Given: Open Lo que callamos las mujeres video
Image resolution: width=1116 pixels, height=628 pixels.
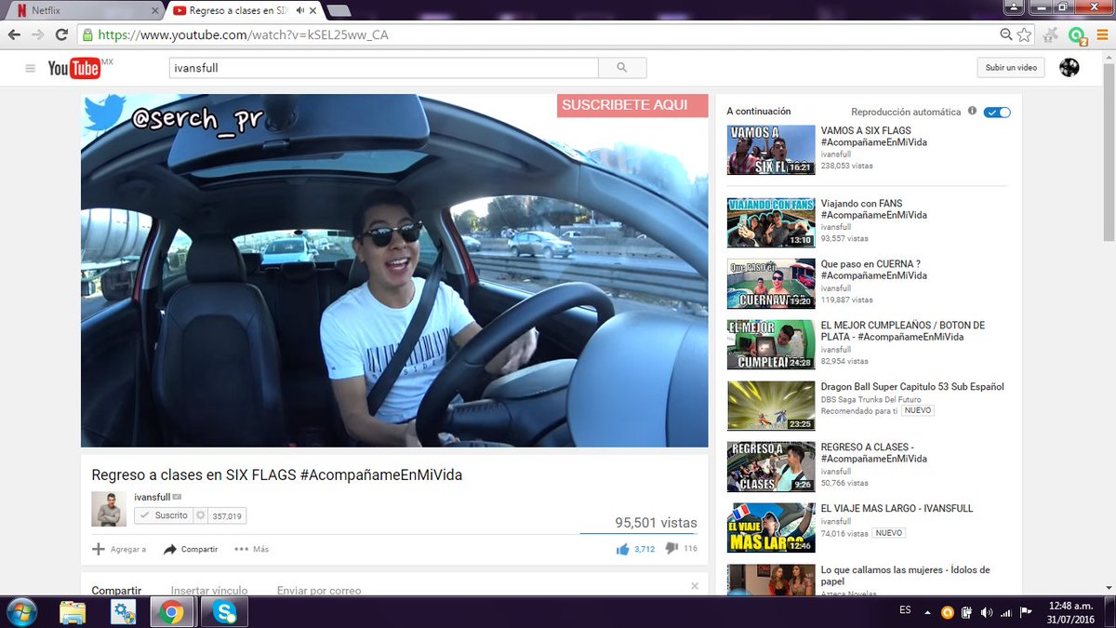Looking at the screenshot, I should [x=905, y=575].
